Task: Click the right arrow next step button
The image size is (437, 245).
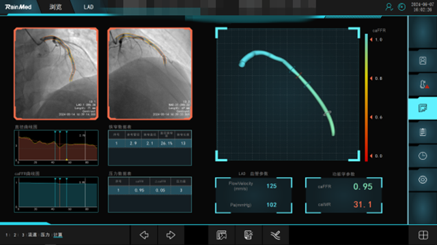Action: 171,235
